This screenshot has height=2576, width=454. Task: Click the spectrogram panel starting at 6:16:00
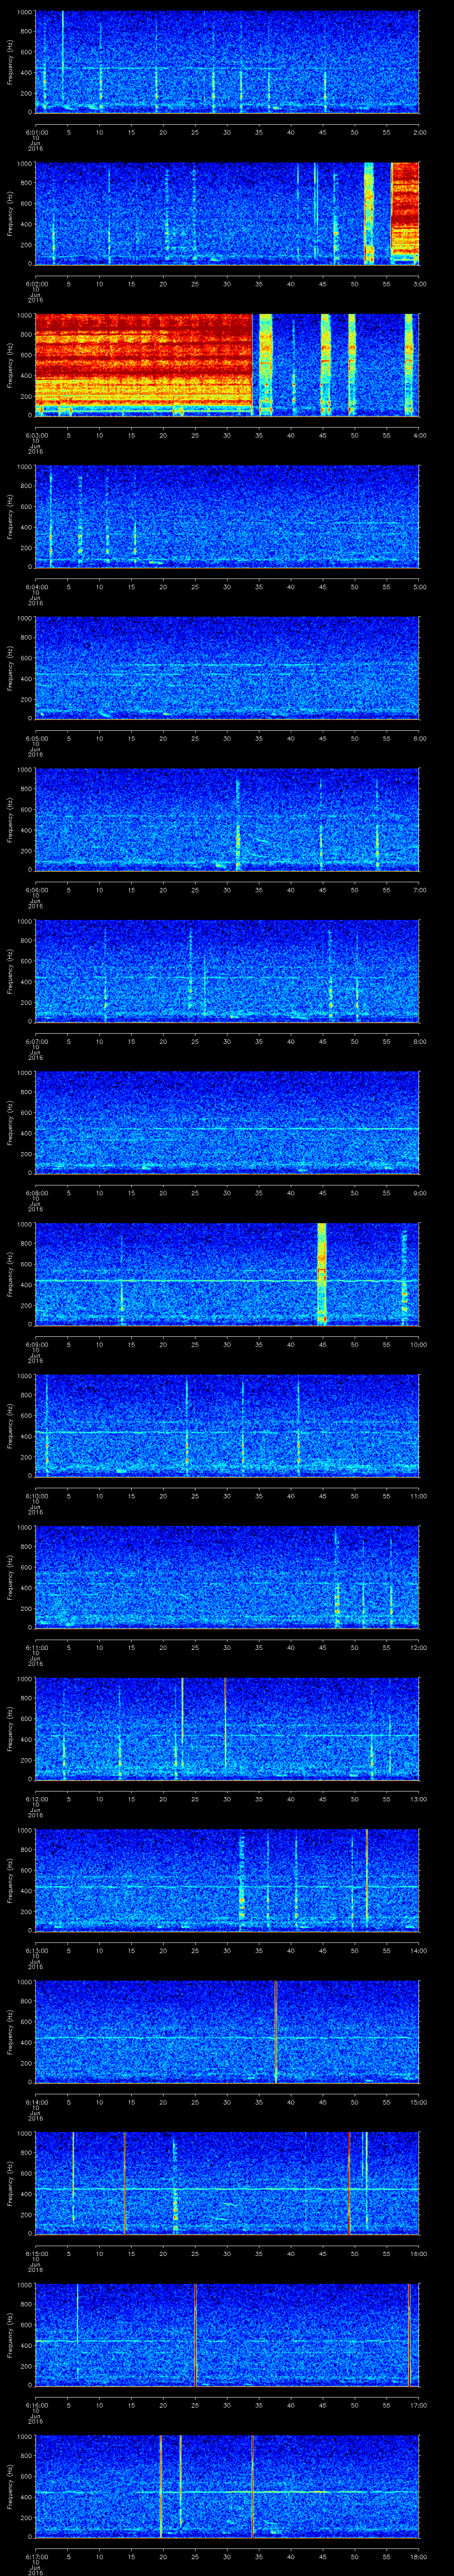click(227, 2335)
